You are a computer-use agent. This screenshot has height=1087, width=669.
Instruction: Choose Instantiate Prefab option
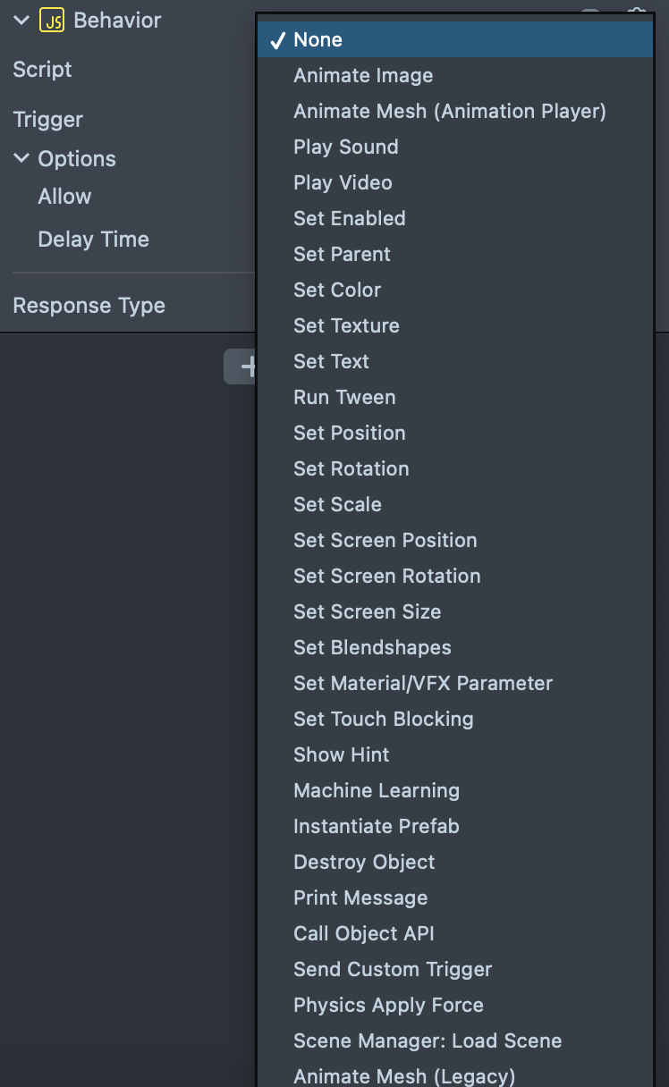pos(377,826)
